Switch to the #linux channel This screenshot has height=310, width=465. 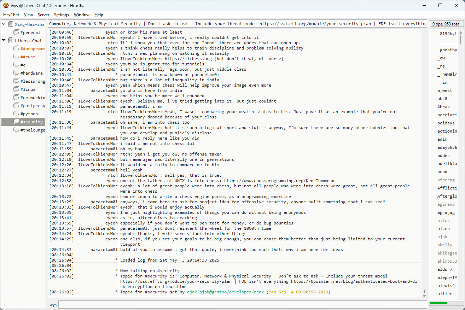point(28,89)
